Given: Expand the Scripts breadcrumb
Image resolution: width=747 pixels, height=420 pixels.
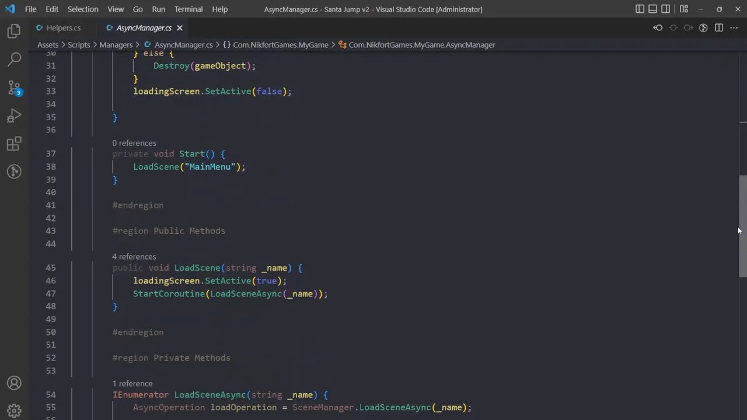Looking at the screenshot, I should (79, 45).
